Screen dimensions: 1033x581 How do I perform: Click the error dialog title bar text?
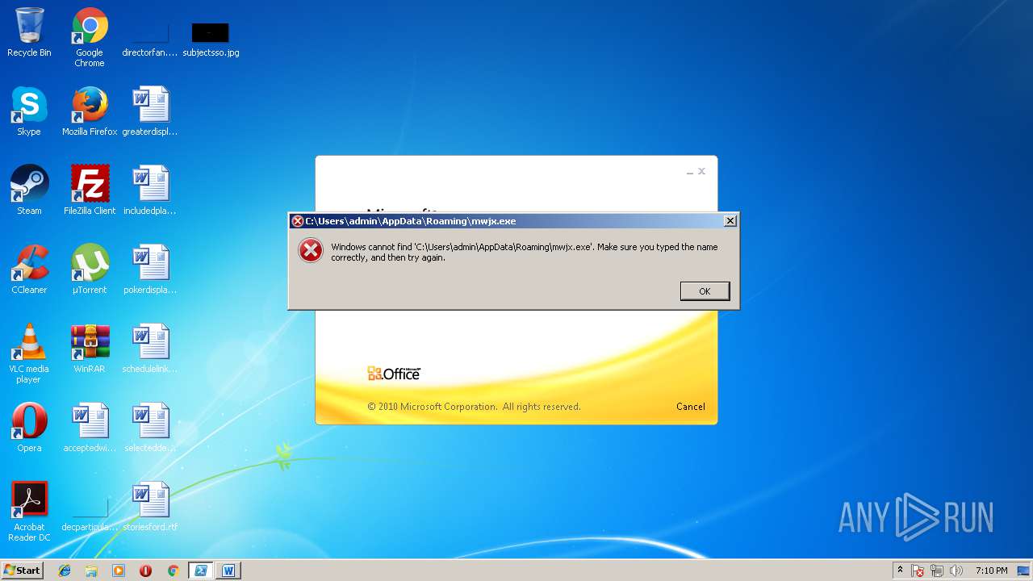(x=411, y=221)
